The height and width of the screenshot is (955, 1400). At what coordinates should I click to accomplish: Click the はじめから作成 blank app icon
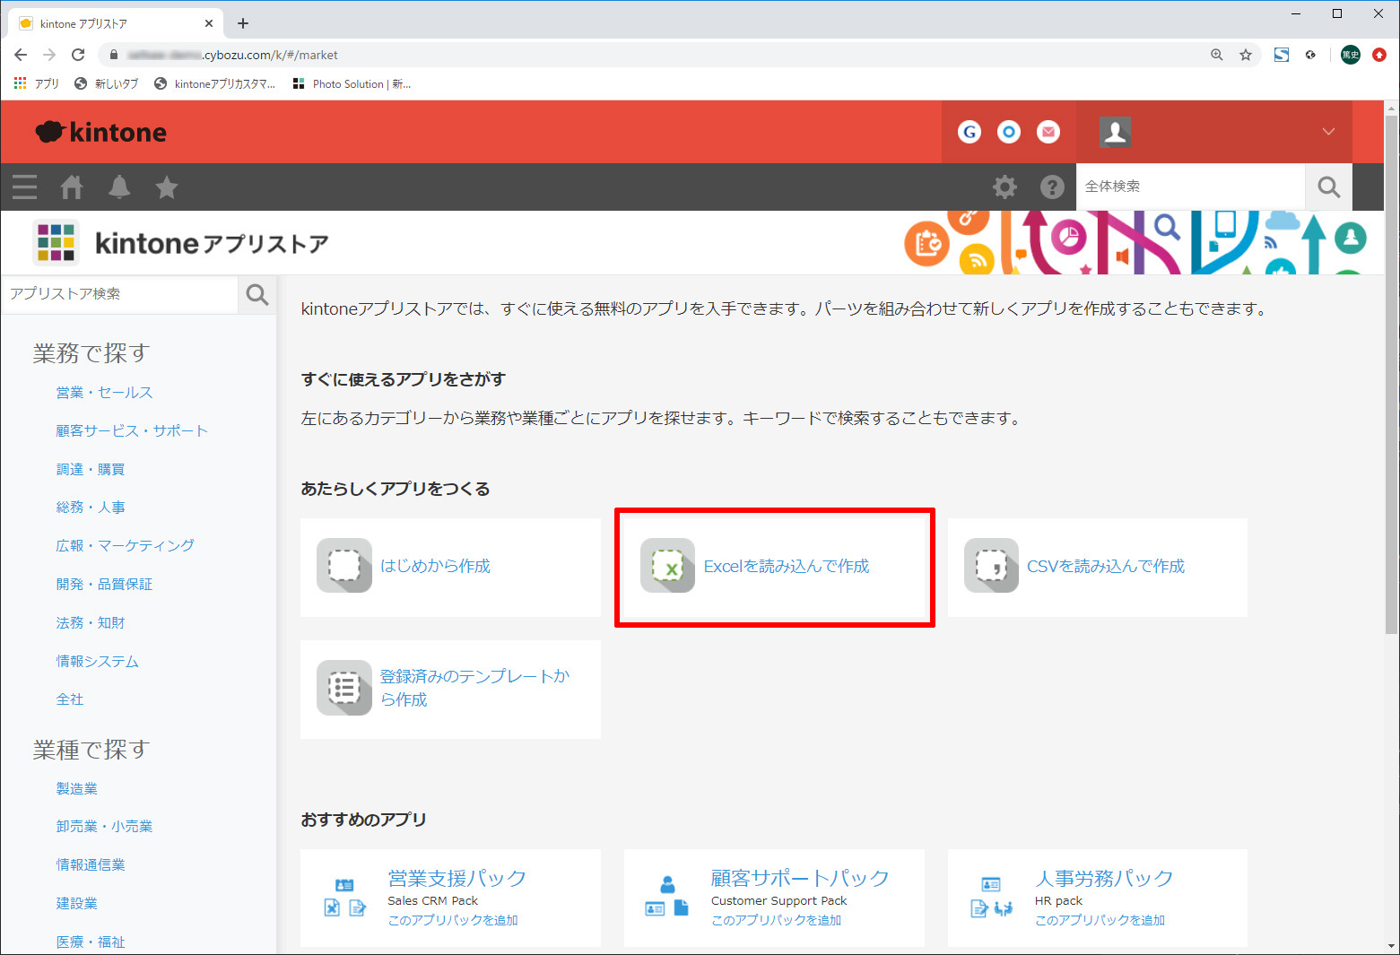(344, 566)
